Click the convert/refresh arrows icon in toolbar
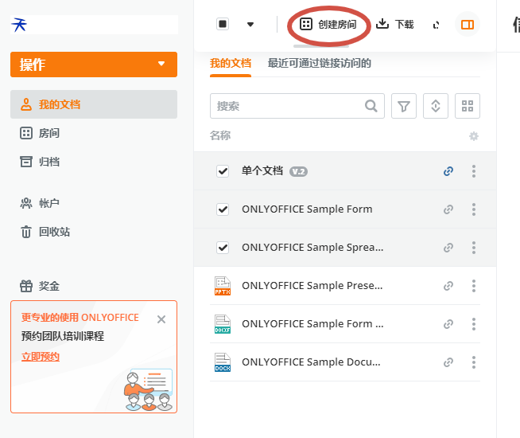The width and height of the screenshot is (520, 438). click(x=436, y=25)
